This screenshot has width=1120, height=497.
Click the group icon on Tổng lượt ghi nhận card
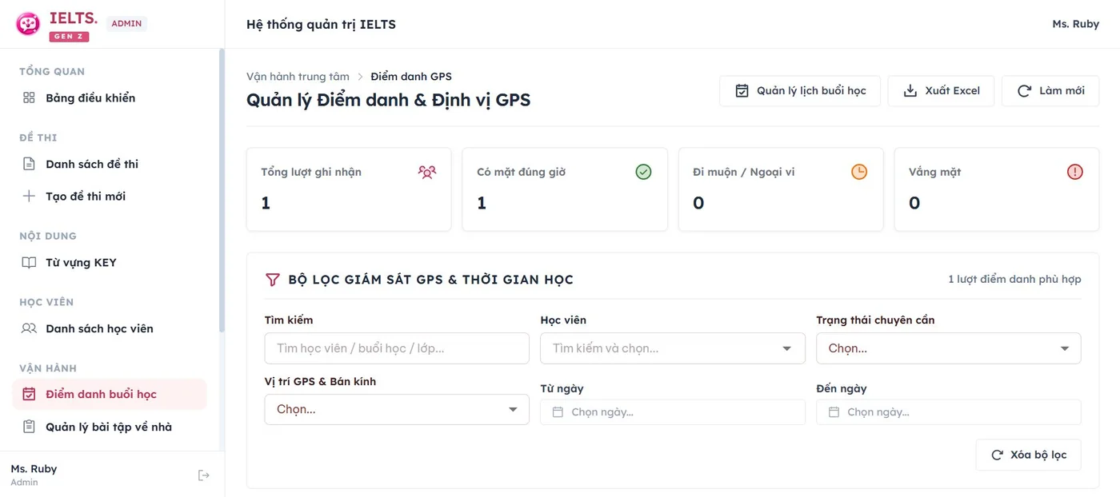click(427, 172)
